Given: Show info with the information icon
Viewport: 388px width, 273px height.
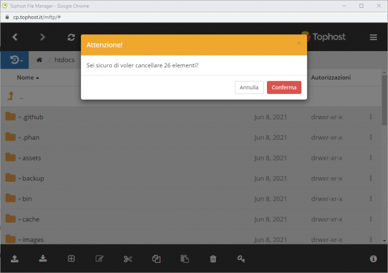Looking at the screenshot, I should point(373,259).
